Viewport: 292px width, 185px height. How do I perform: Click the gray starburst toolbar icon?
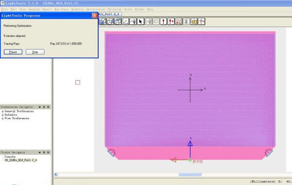coord(186,21)
